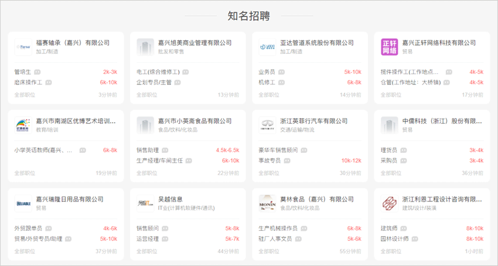498x266 pixels.
Task: Click the chat bubble next to 业务员
Action: 282,72
